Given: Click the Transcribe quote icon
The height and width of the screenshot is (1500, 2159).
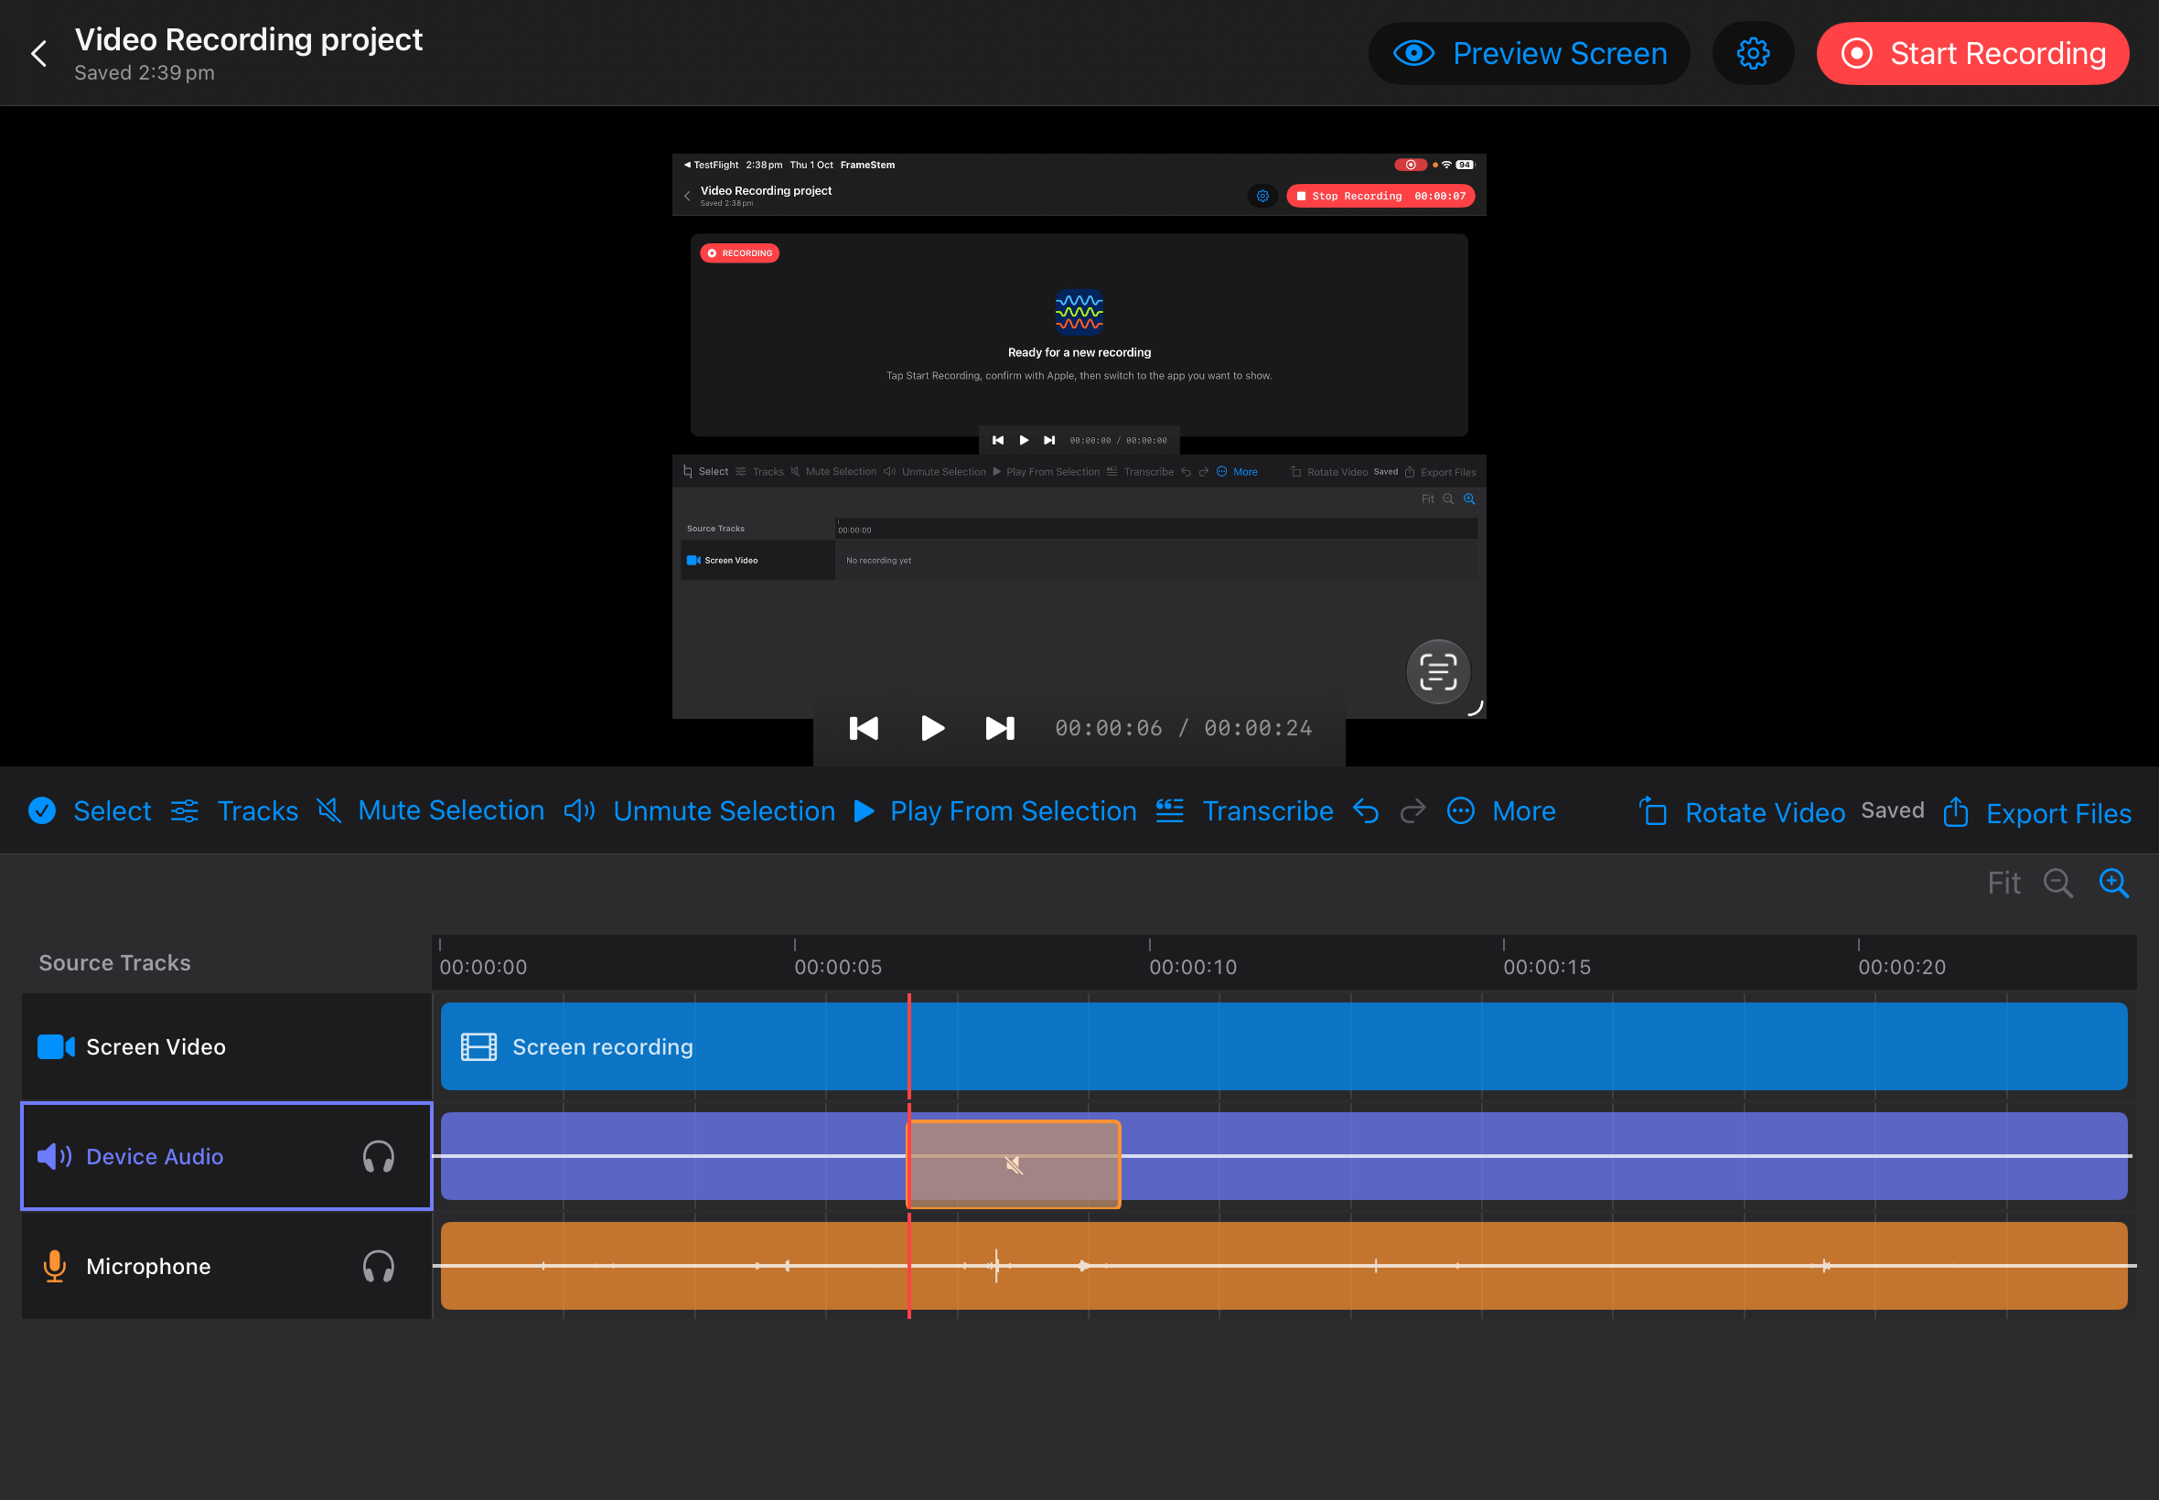Looking at the screenshot, I should 1169,810.
